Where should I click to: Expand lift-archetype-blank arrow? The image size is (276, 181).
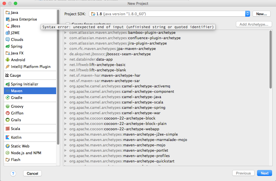[x=65, y=70]
